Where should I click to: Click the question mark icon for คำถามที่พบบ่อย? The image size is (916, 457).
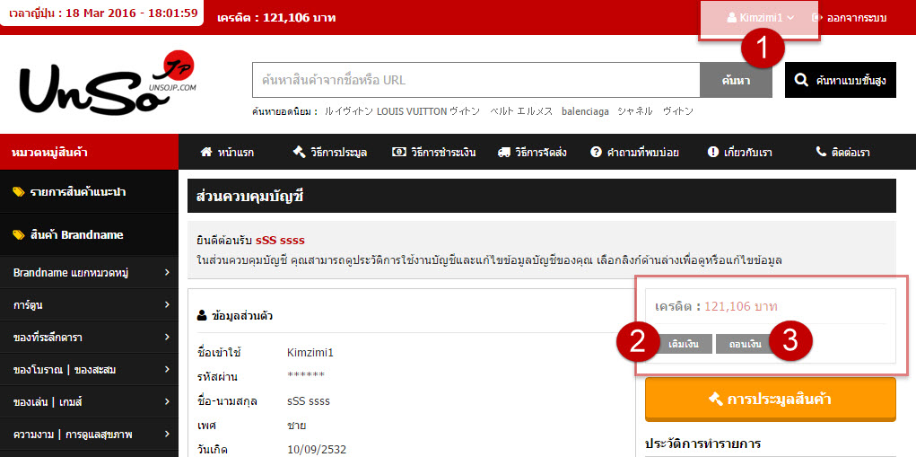596,152
